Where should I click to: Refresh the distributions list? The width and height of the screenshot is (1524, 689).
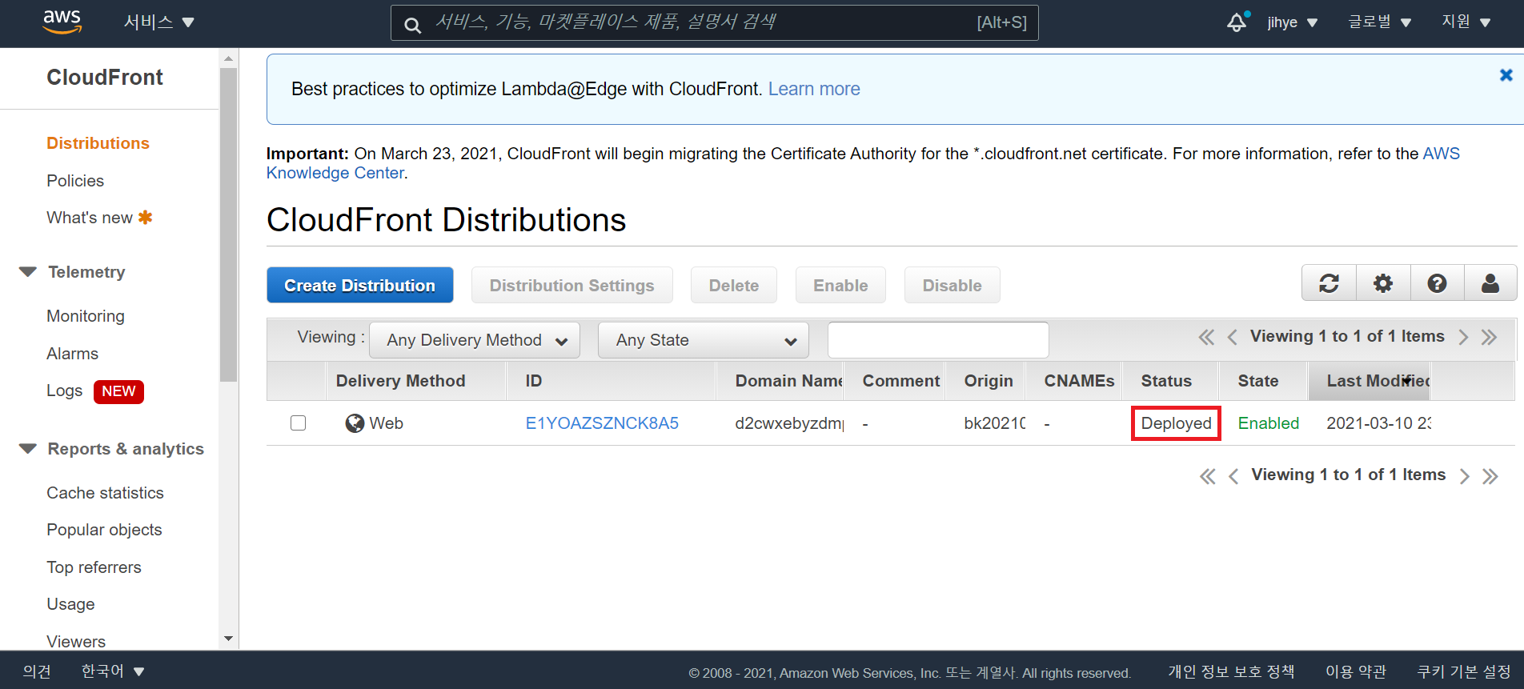1329,283
